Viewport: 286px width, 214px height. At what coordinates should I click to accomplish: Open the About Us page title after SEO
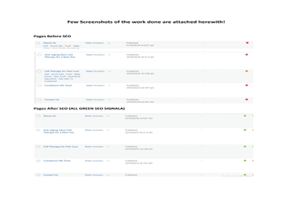coord(49,116)
